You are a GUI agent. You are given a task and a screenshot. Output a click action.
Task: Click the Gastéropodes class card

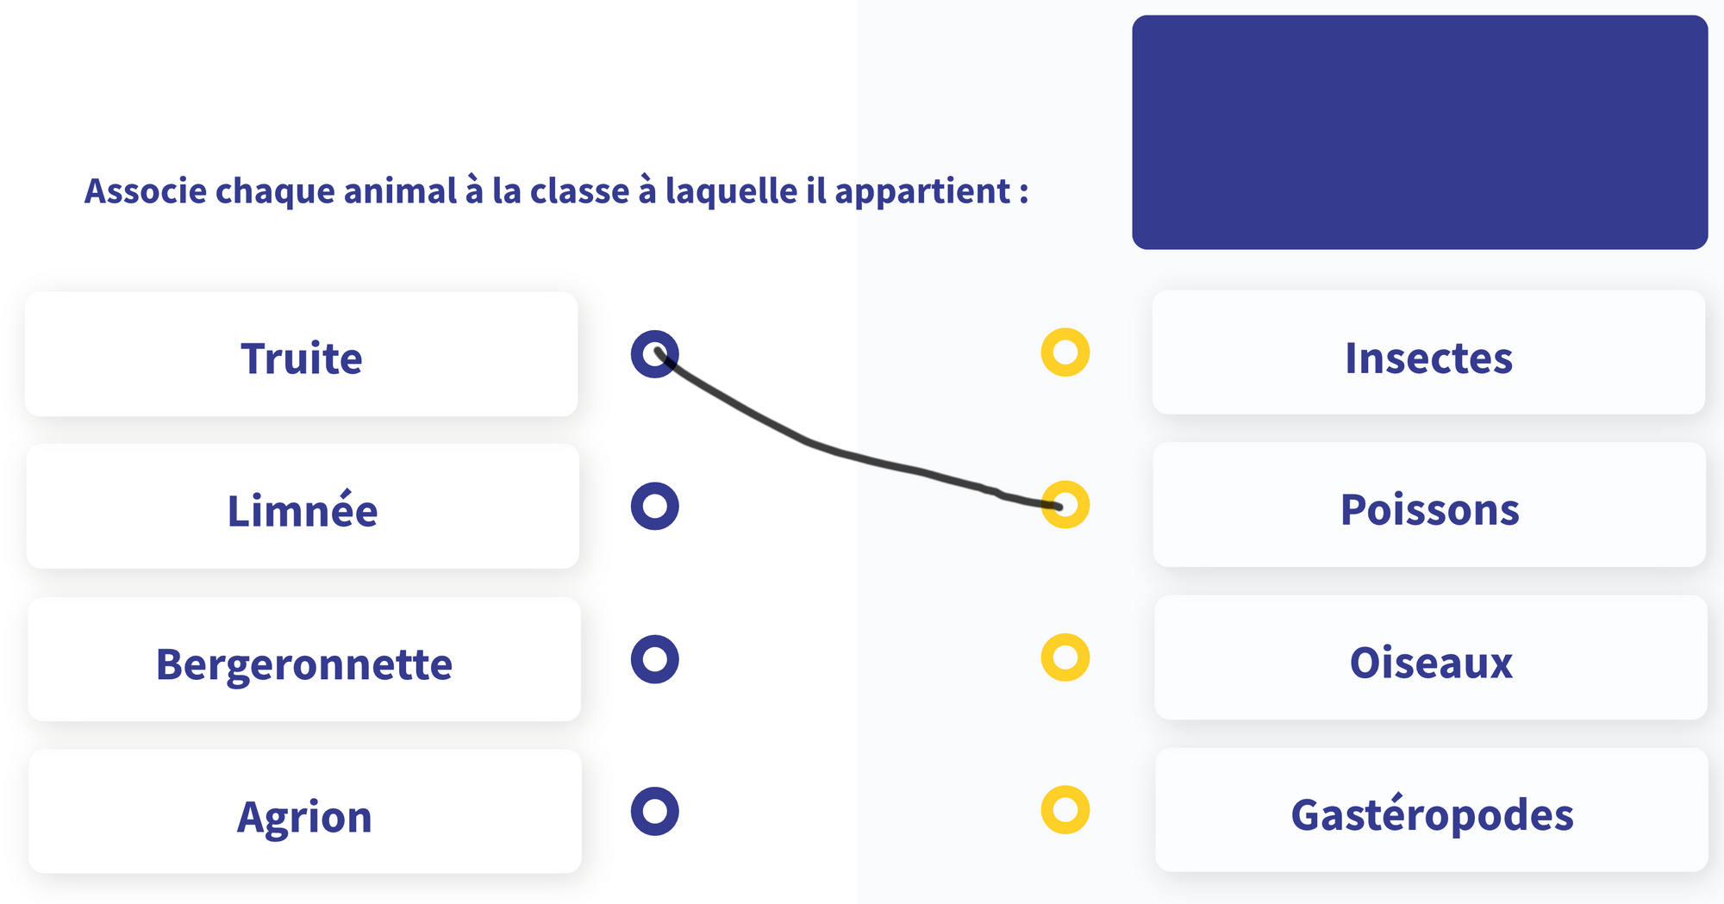pyautogui.click(x=1432, y=810)
